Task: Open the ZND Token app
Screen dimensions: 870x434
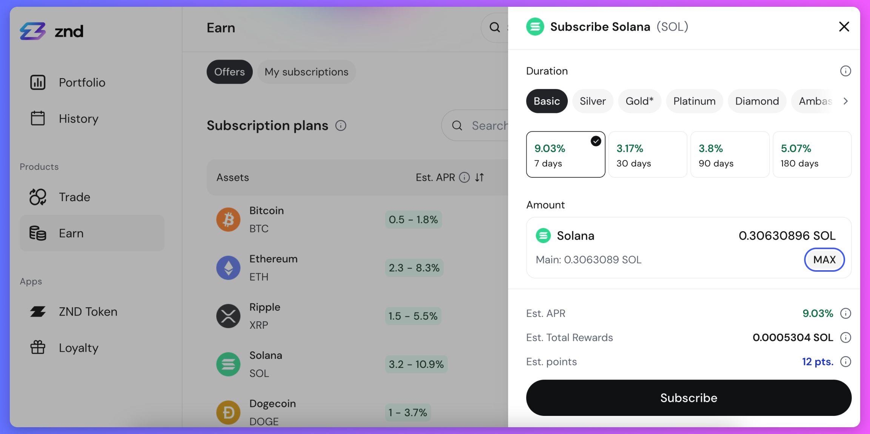Action: tap(88, 312)
